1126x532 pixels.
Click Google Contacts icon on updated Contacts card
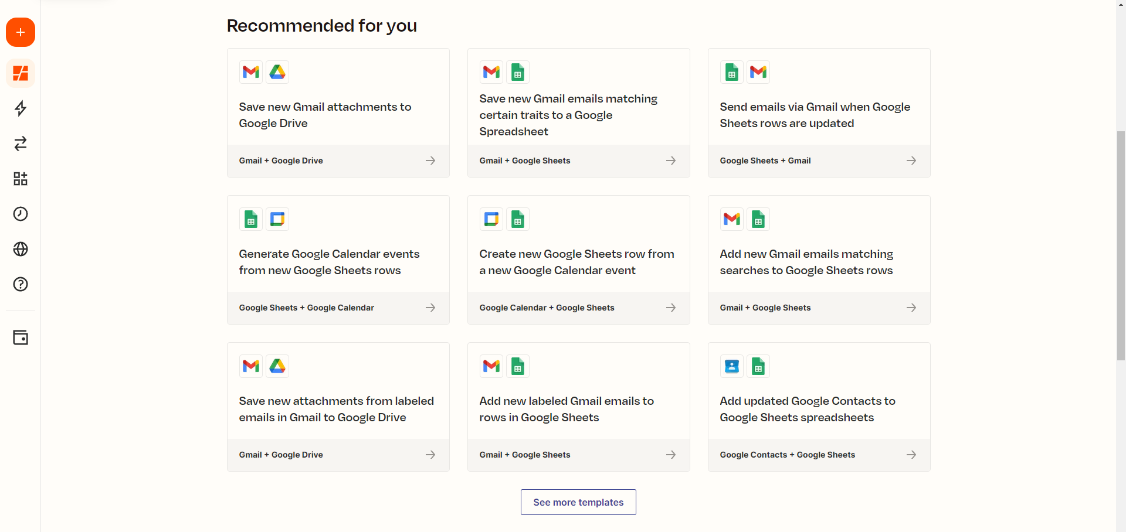click(x=732, y=366)
